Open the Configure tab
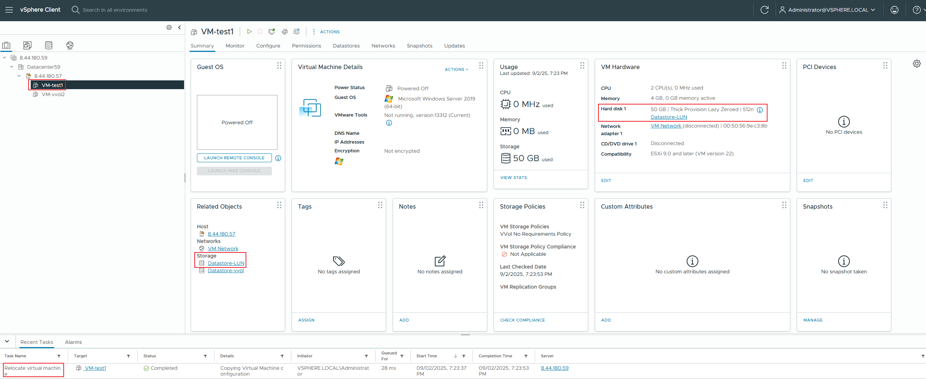This screenshot has height=380, width=926. (268, 46)
